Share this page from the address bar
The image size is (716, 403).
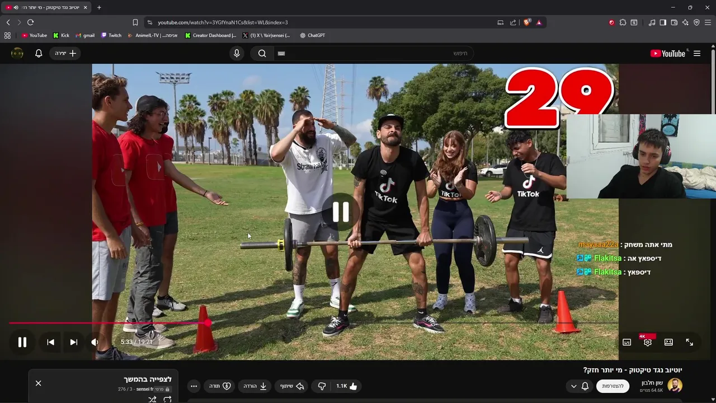[x=513, y=22]
